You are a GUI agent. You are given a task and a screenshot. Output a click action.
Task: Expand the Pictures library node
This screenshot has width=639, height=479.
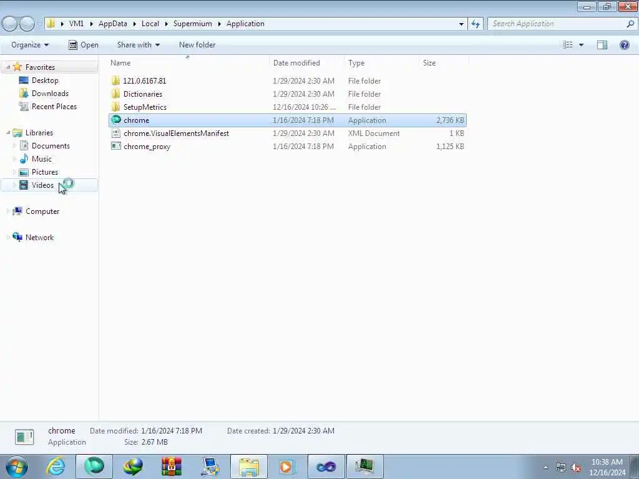(15, 172)
